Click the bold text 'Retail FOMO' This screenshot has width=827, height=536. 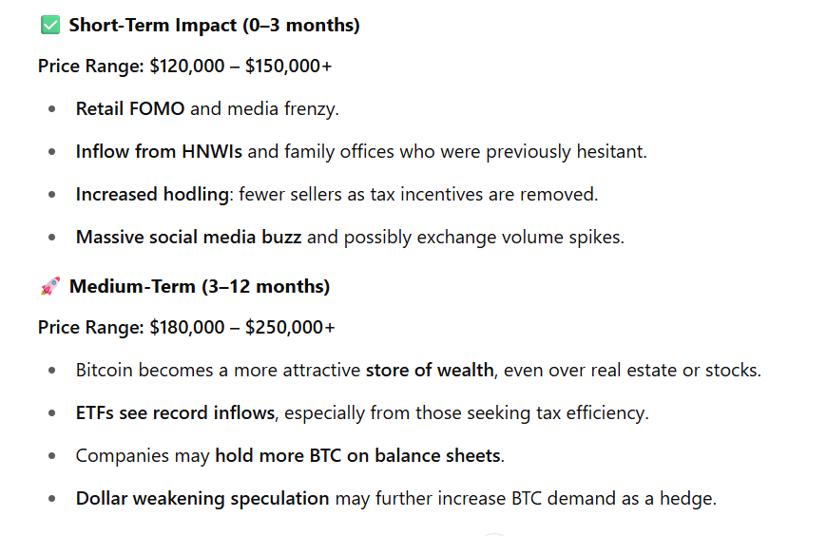click(130, 108)
